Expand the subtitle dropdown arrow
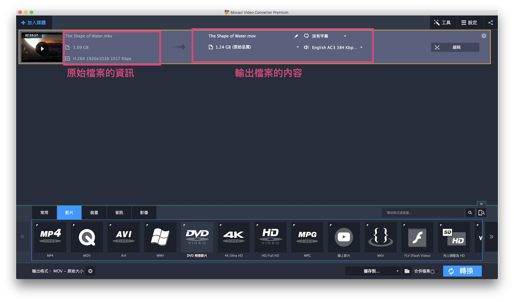The image size is (514, 302). click(345, 36)
